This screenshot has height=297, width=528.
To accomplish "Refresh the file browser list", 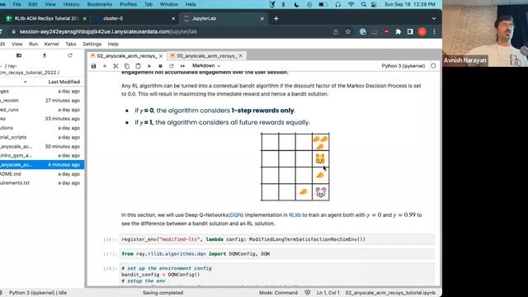I will click(x=70, y=55).
